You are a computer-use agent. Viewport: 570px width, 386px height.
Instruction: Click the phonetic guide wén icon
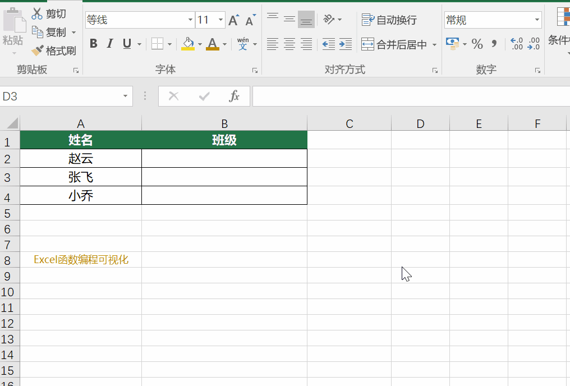(243, 44)
